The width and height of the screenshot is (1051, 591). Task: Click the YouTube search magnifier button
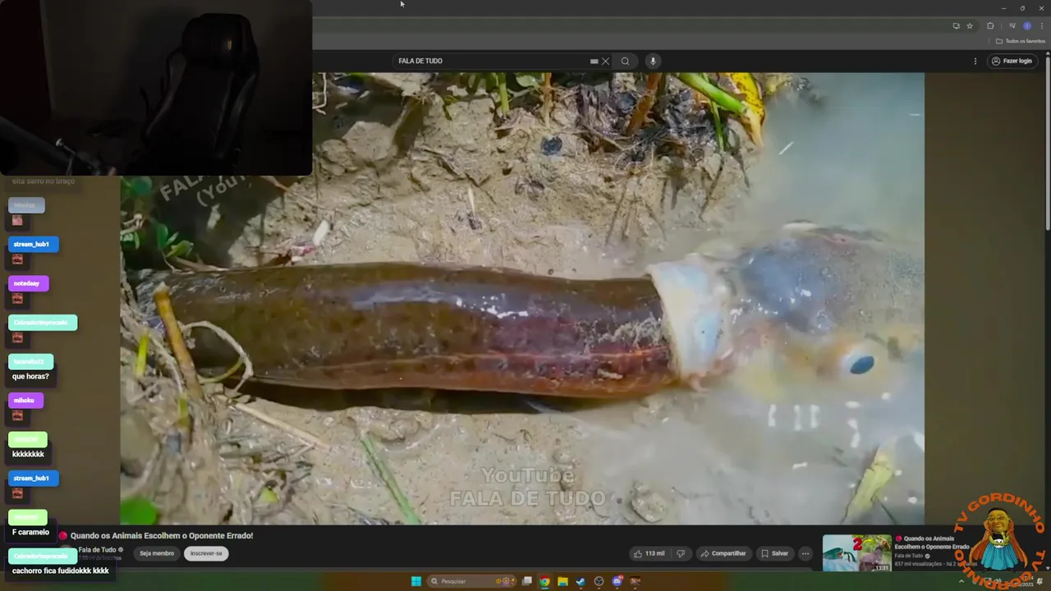click(x=625, y=61)
